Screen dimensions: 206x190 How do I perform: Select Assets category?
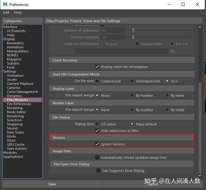pyautogui.click(x=12, y=80)
